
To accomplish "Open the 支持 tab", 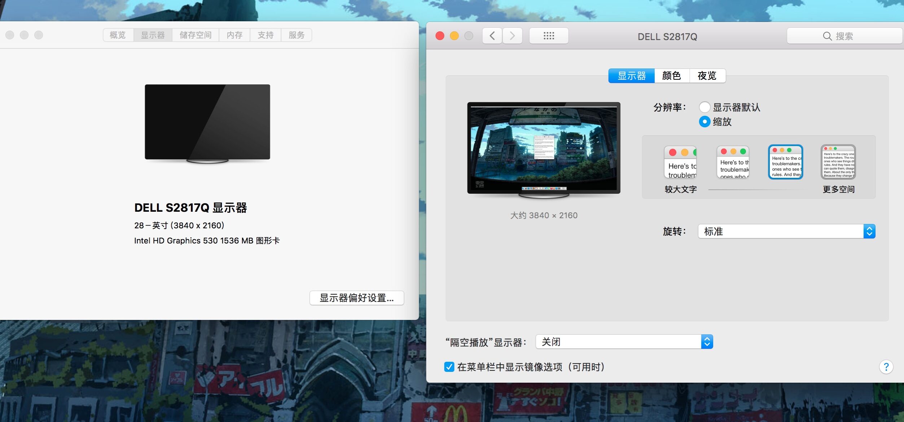I will point(266,35).
